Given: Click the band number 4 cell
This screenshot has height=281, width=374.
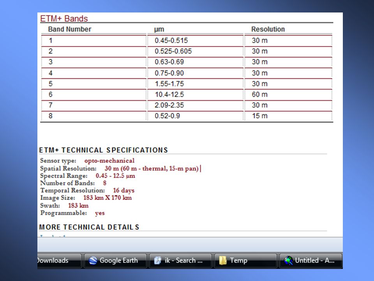Looking at the screenshot, I should point(94,73).
